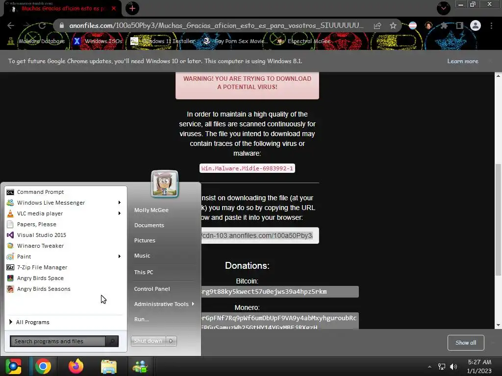
Task: Toggle Chrome side panel icon
Action: tap(460, 25)
